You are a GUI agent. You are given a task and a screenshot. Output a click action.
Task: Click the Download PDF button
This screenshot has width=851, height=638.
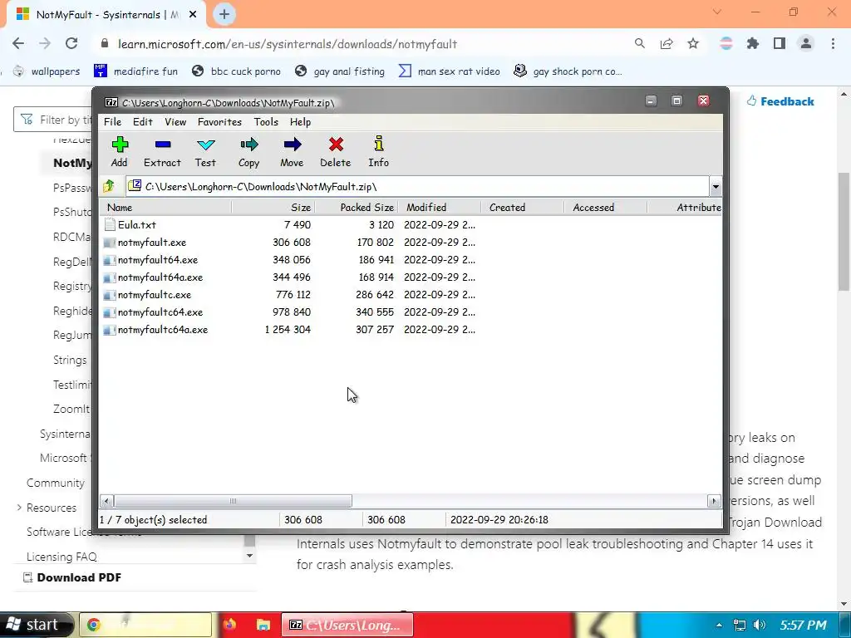point(72,578)
